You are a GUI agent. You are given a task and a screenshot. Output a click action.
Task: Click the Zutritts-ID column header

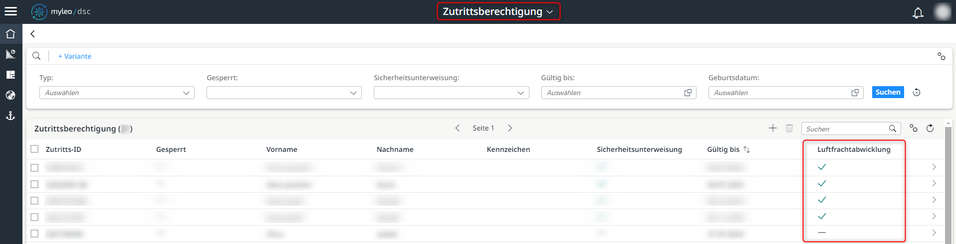click(63, 149)
